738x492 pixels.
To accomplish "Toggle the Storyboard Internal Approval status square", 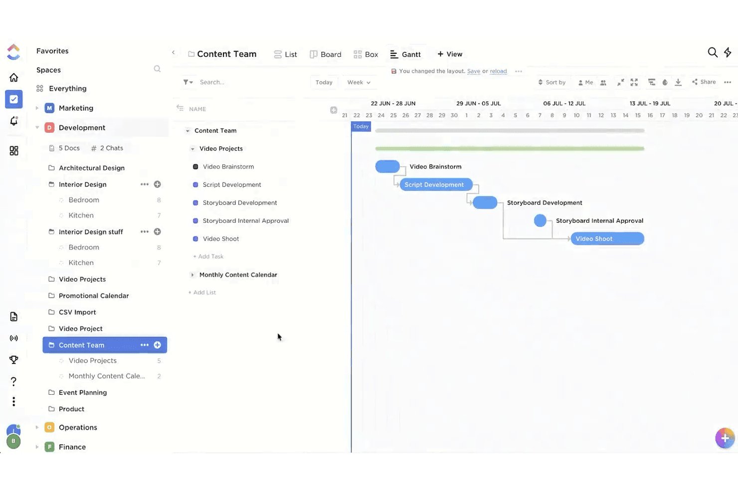I will pos(195,221).
